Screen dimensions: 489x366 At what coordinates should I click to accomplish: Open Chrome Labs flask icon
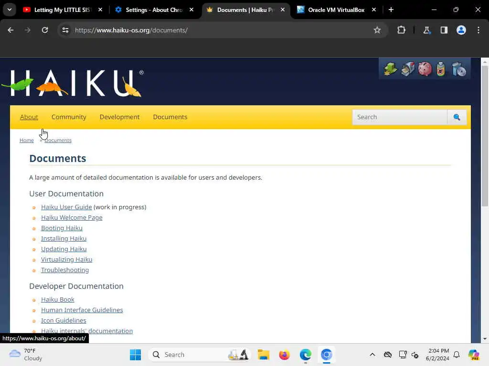point(426,30)
